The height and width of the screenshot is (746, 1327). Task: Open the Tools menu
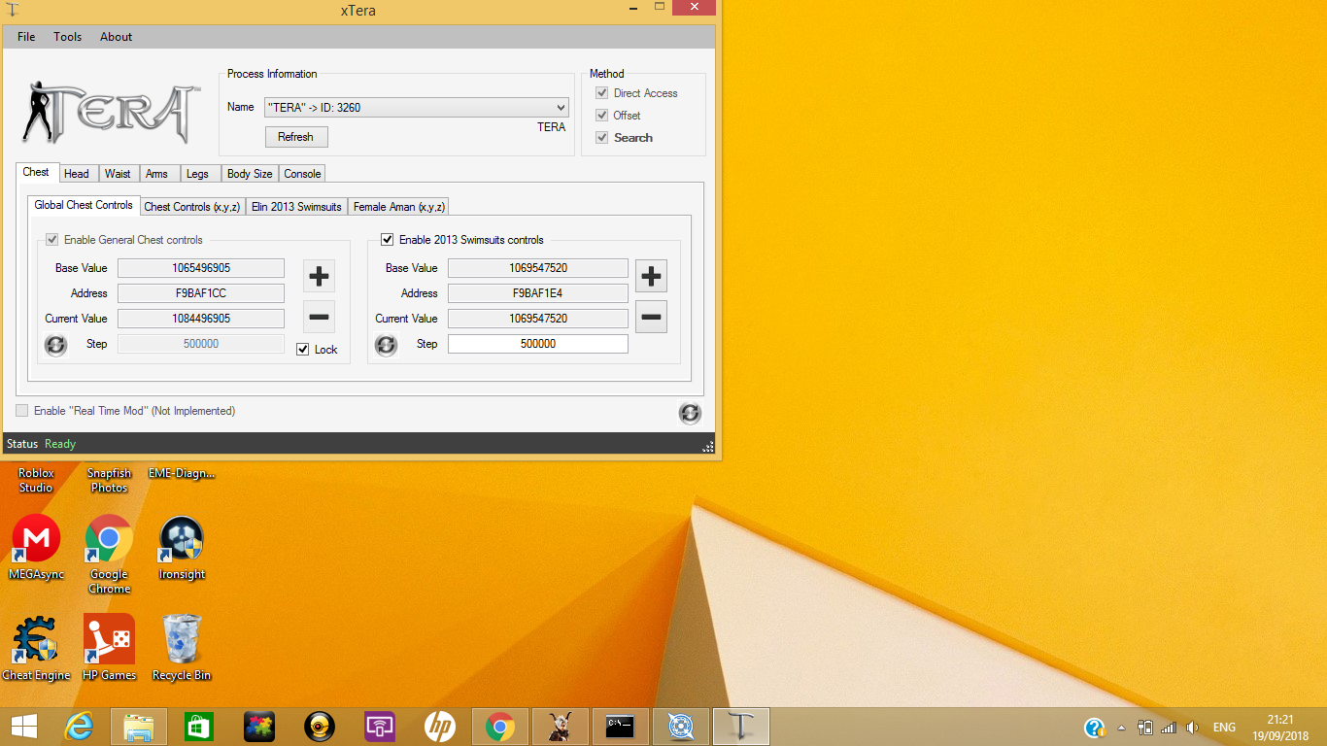[x=68, y=37]
